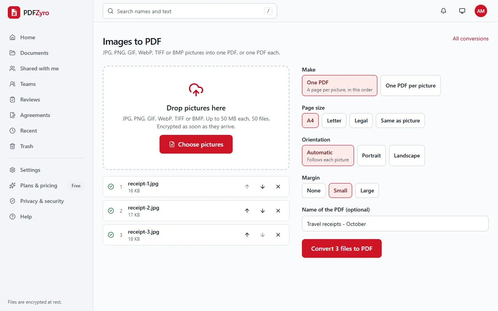Select the One PDF option
Viewport: 498px width, 311px height.
pos(340,86)
